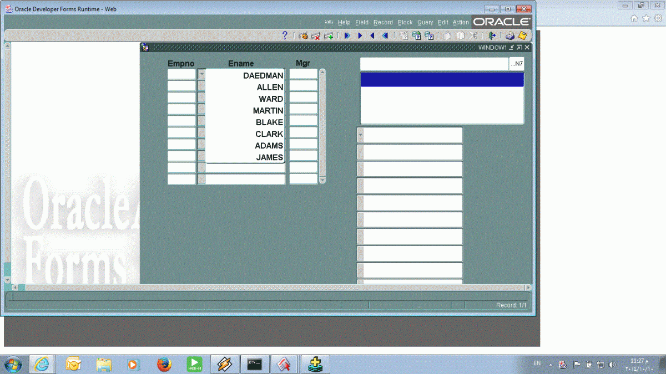Image resolution: width=666 pixels, height=374 pixels.
Task: Select MARTIN from the Ename list
Action: point(268,111)
